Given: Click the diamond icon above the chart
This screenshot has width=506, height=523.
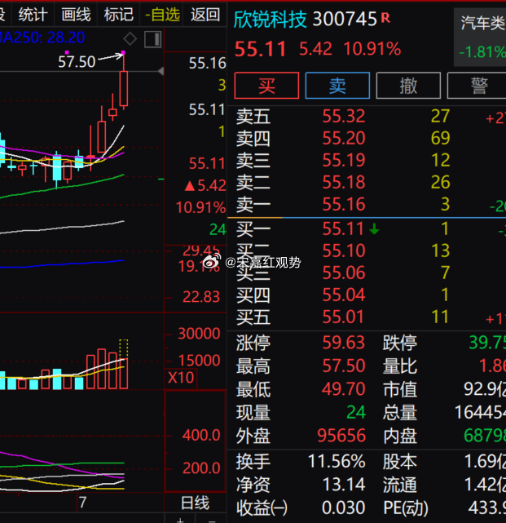Looking at the screenshot, I should 130,39.
